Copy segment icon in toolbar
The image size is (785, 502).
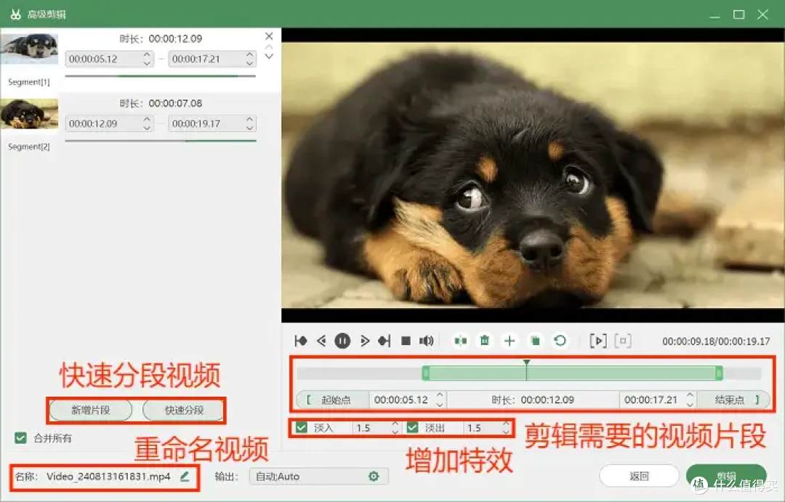[535, 341]
